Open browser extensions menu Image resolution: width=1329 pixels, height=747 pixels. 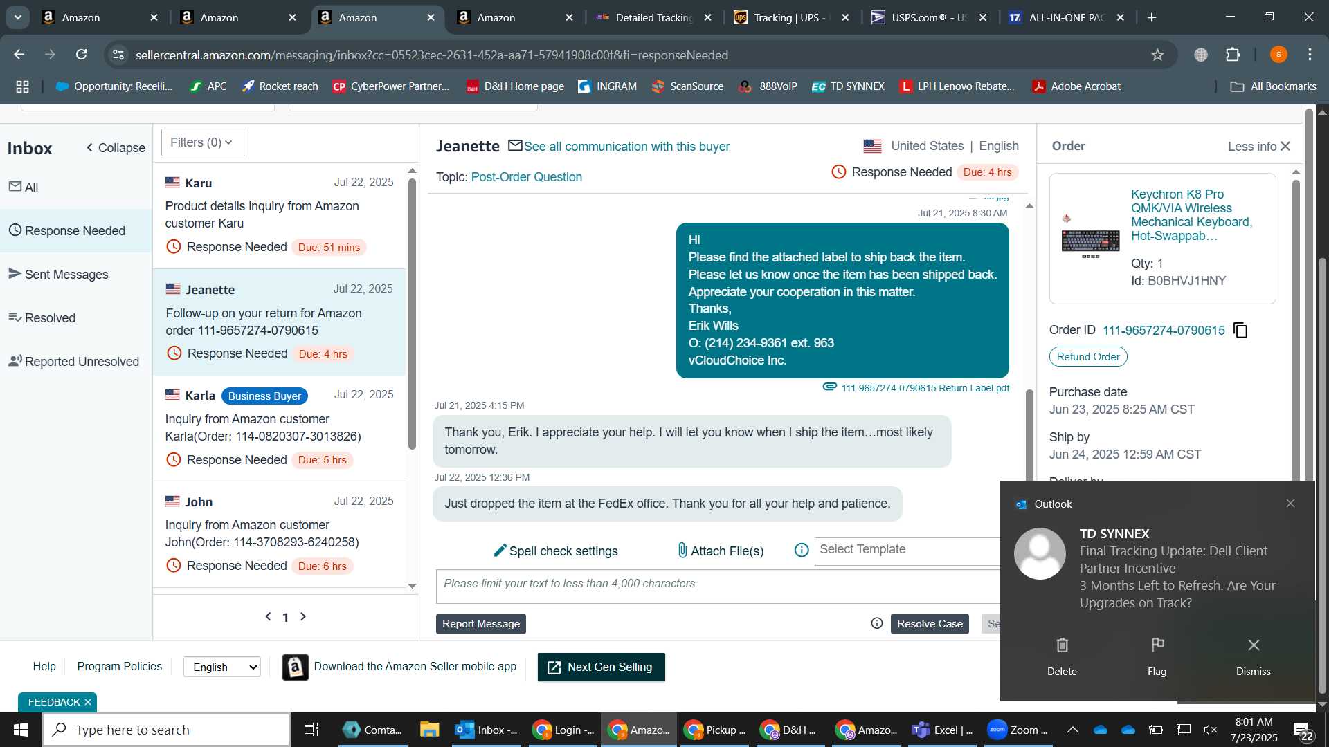(1233, 55)
